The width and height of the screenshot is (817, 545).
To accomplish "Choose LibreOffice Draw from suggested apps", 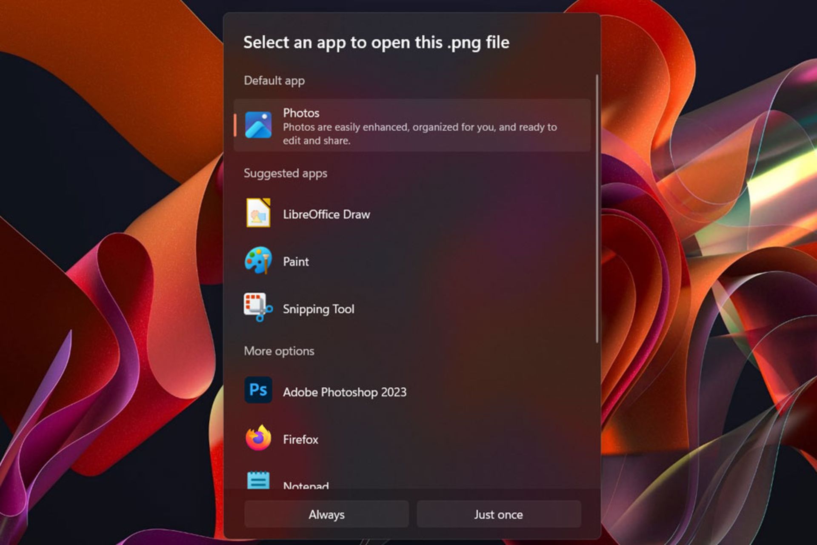I will [412, 214].
